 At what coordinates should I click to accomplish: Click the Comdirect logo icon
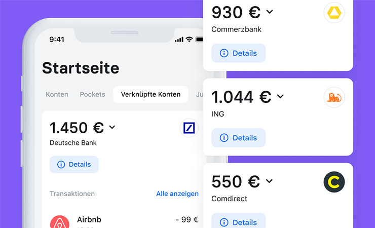pyautogui.click(x=333, y=182)
